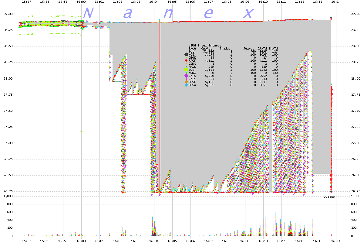
Task: Click the red PACF legend marker
Action: pyautogui.click(x=186, y=60)
